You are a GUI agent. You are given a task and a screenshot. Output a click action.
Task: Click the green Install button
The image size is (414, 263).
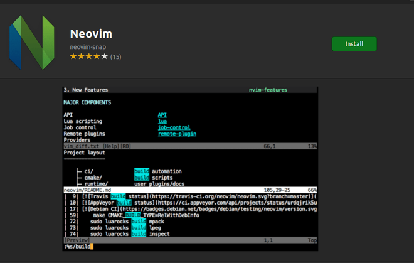tap(354, 44)
